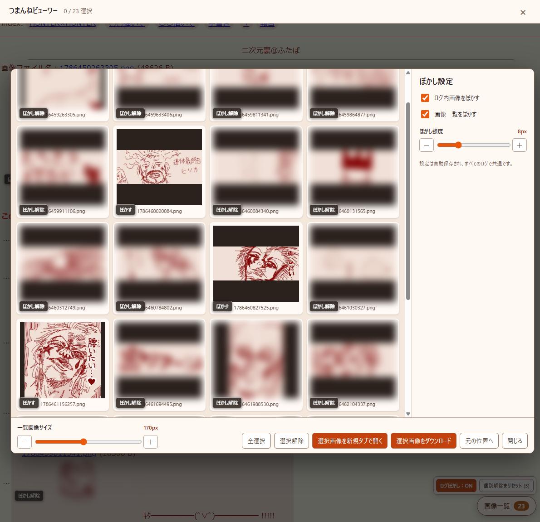This screenshot has height=522, width=540.
Task: Click file name 1786460020084.png label
Action: tap(159, 211)
